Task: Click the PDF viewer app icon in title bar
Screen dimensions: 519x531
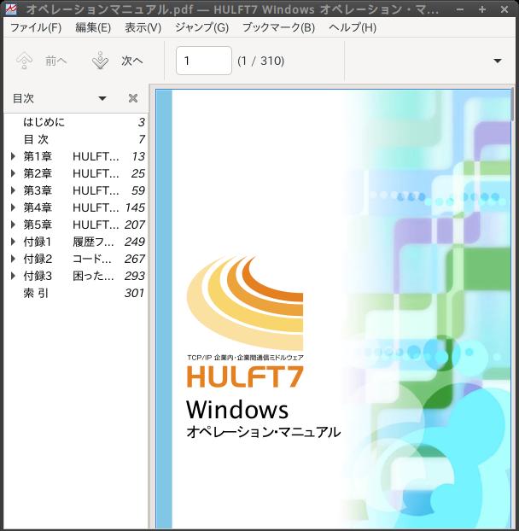Action: point(11,9)
